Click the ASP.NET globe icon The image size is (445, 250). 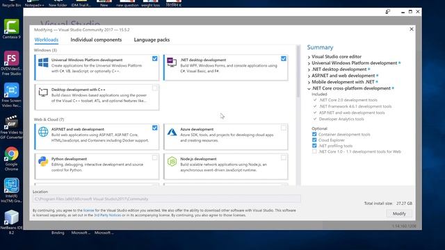pyautogui.click(x=43, y=132)
